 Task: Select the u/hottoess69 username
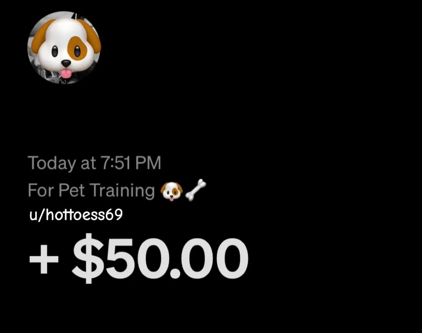[x=76, y=215]
